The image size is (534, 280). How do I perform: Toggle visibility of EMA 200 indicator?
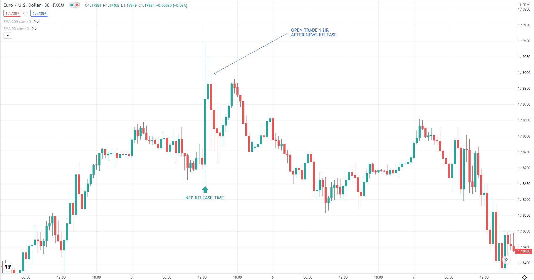[36, 21]
